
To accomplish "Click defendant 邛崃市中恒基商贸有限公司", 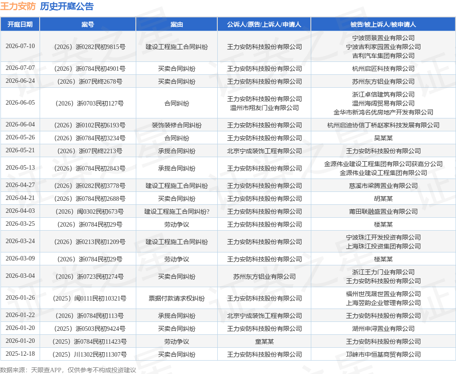I will click(383, 354).
